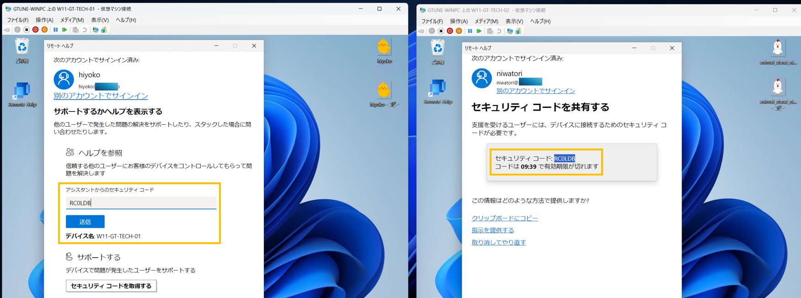Open 操作(A) menu in W11-GT-TECH-01 window
801x298 pixels.
(x=44, y=20)
